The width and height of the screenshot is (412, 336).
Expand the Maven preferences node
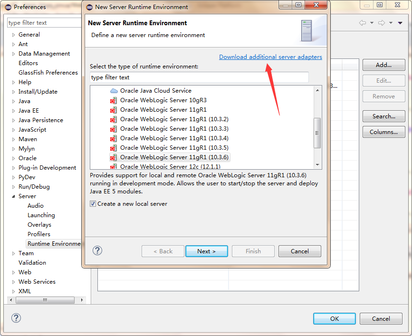pyautogui.click(x=14, y=140)
